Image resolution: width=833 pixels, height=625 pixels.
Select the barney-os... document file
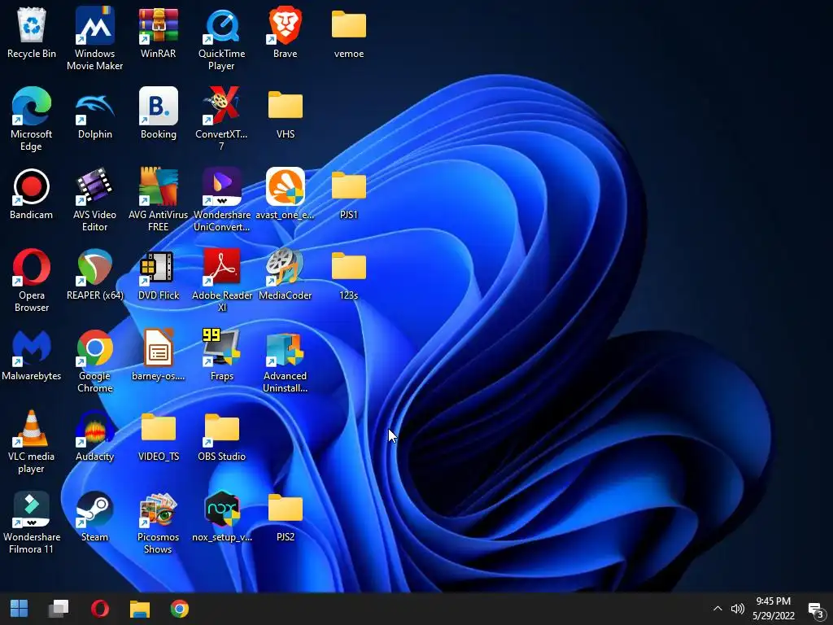[159, 356]
